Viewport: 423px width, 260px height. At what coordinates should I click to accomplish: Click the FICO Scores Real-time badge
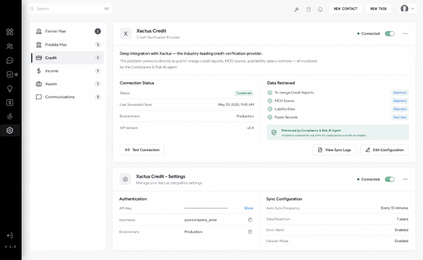(x=400, y=101)
